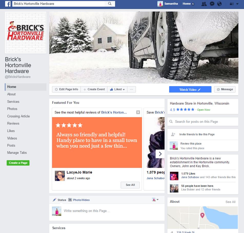Open friend requests icon
244x233 pixels.
204,4
